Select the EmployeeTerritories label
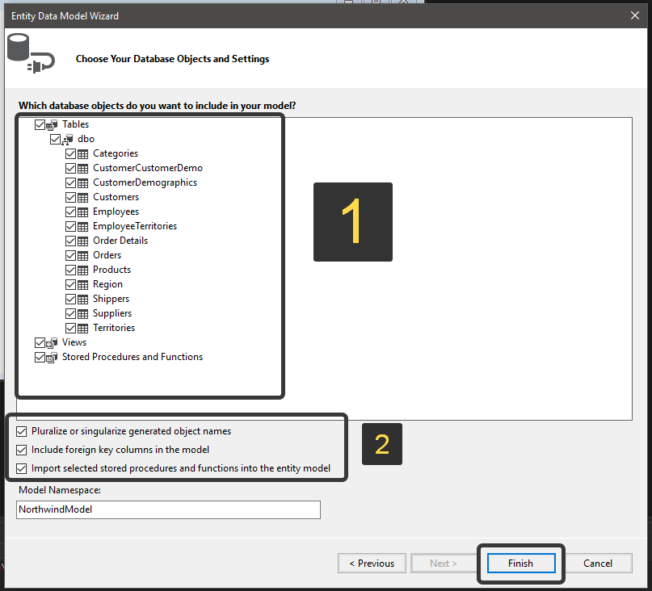The height and width of the screenshot is (591, 652). click(x=135, y=226)
